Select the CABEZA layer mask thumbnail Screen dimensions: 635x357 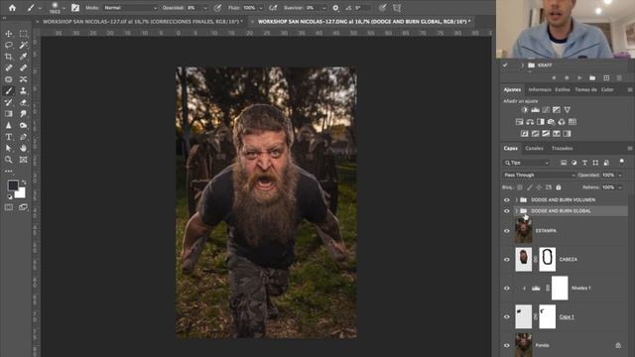click(x=547, y=259)
